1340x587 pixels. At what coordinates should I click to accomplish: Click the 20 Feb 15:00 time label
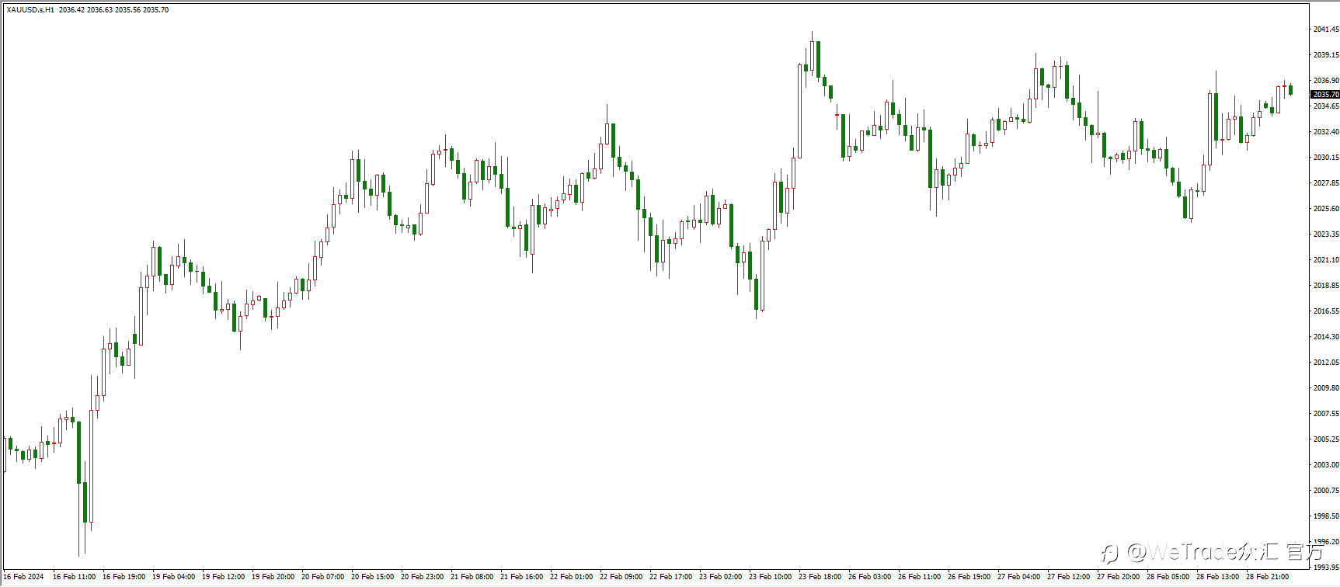pyautogui.click(x=372, y=577)
